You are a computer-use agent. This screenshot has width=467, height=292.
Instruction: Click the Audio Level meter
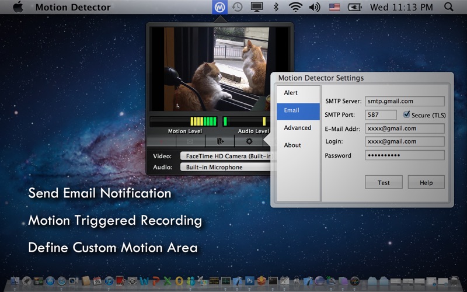click(246, 121)
